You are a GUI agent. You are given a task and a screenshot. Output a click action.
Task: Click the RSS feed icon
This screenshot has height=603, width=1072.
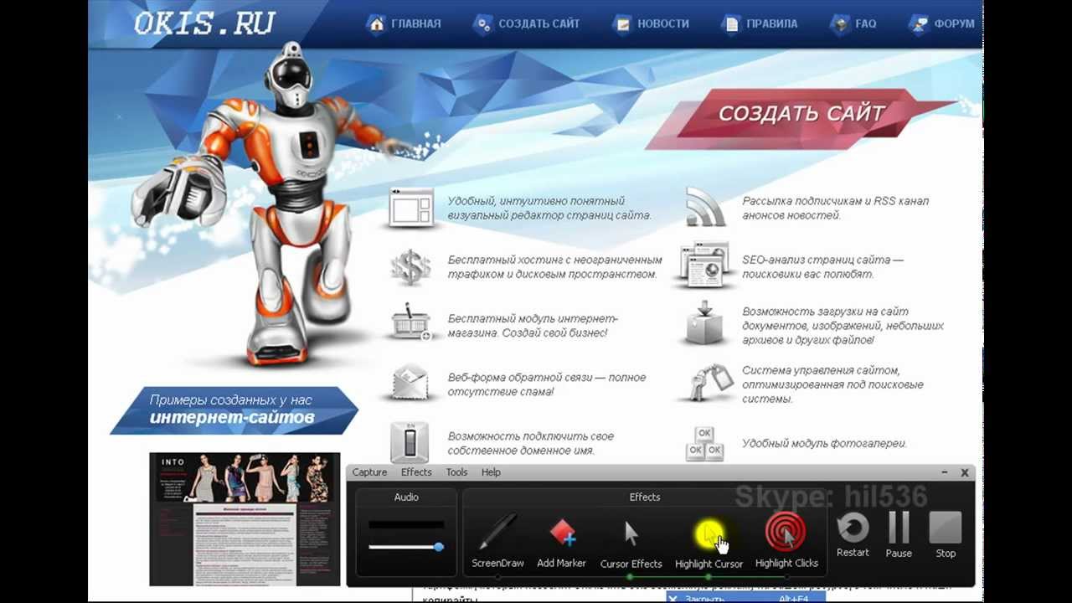tap(705, 207)
